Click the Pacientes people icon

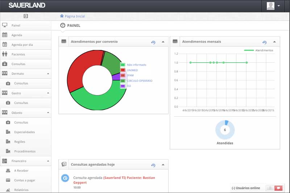tap(5, 54)
